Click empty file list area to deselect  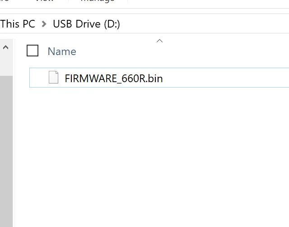tap(158, 158)
